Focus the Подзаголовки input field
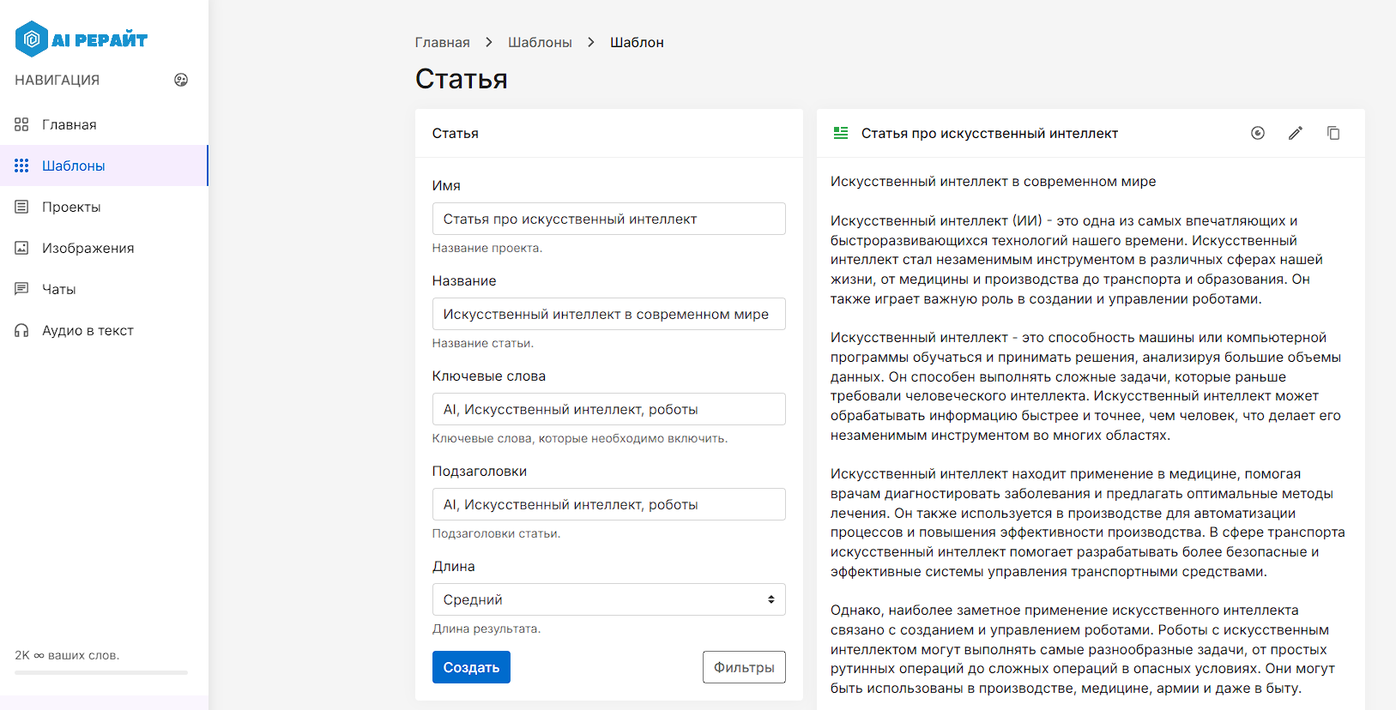The height and width of the screenshot is (710, 1396). (x=609, y=504)
